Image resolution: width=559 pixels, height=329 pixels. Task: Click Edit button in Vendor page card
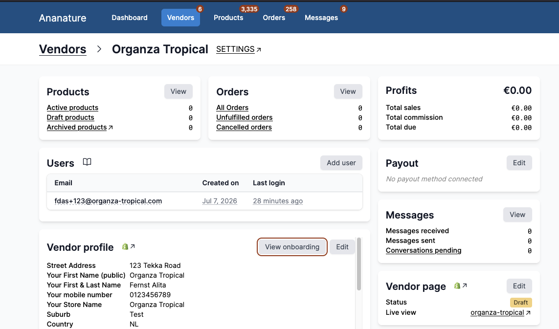click(519, 286)
